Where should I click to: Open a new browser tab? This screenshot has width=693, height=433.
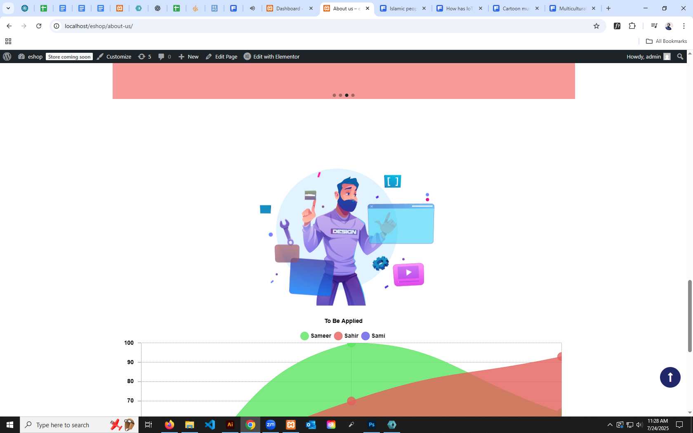pos(608,8)
